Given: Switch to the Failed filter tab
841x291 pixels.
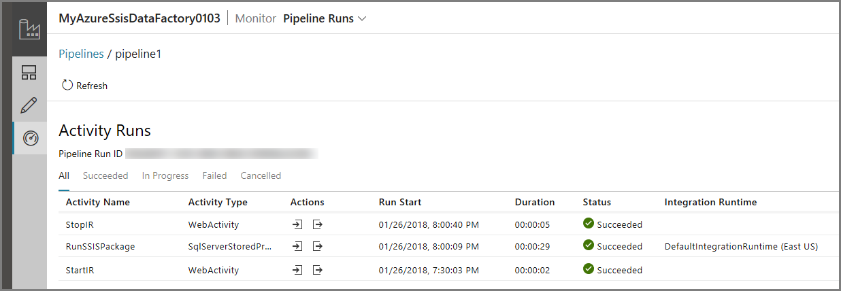Looking at the screenshot, I should pos(214,175).
